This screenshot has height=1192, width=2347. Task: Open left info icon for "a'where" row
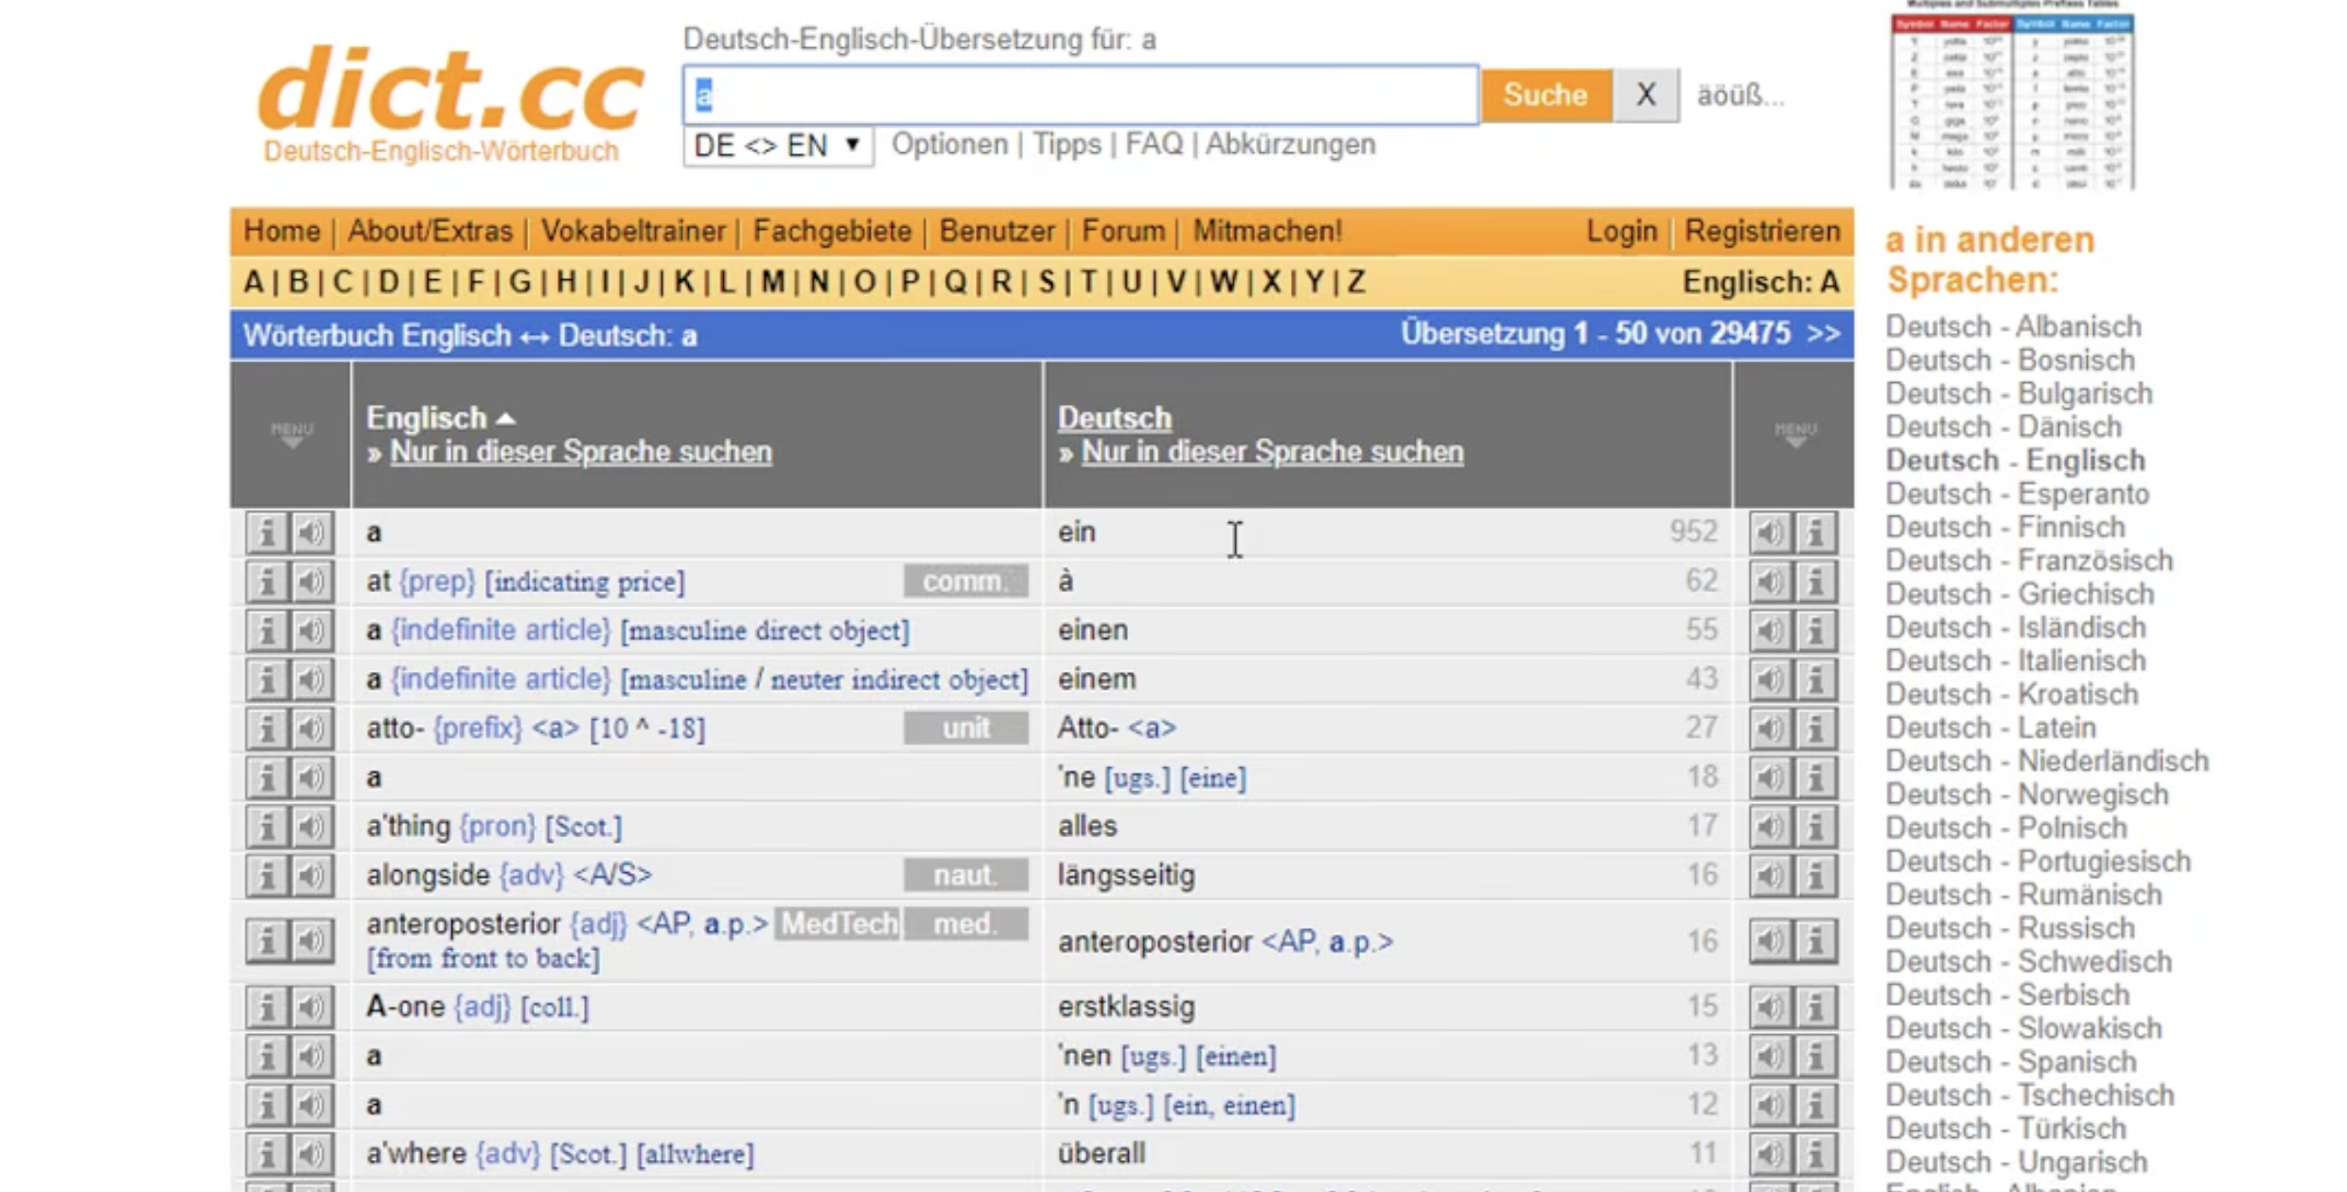tap(267, 1154)
